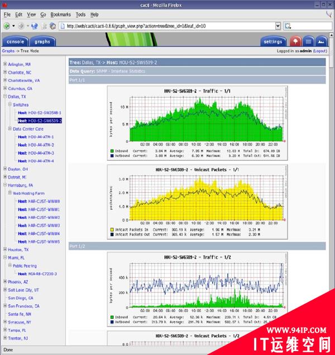Click yellow Unicast Packets In legend swatch
The width and height of the screenshot is (335, 355).
point(112,229)
